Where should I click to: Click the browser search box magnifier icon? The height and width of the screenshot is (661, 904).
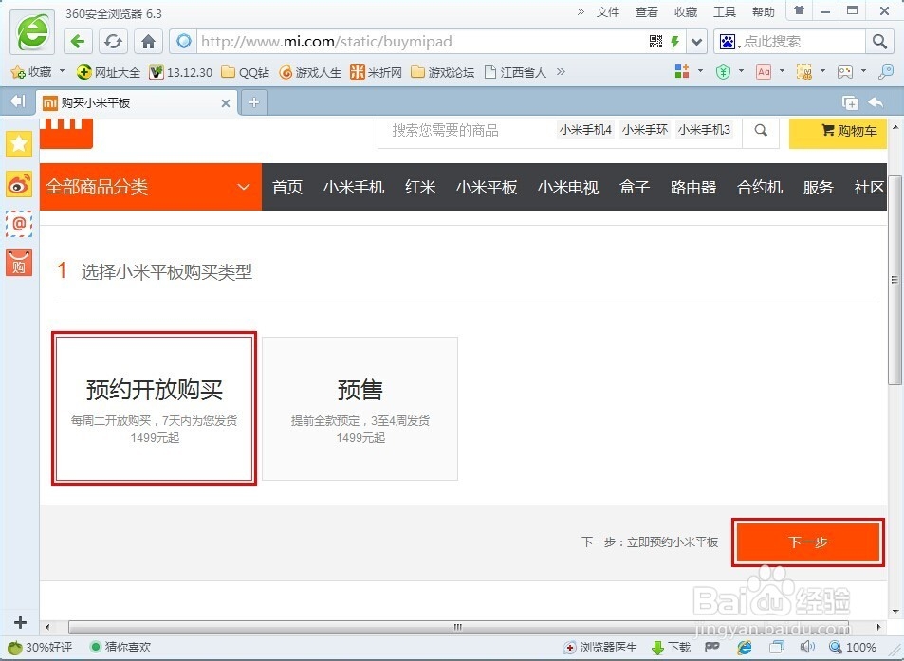pyautogui.click(x=879, y=42)
